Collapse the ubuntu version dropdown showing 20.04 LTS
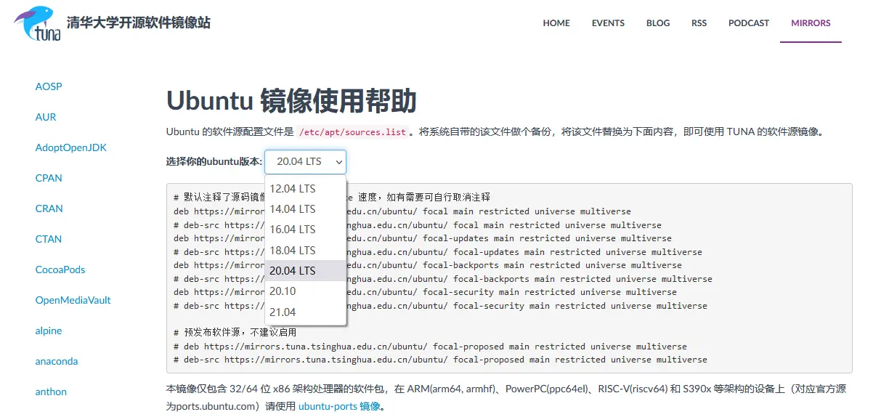The image size is (881, 417). 305,162
